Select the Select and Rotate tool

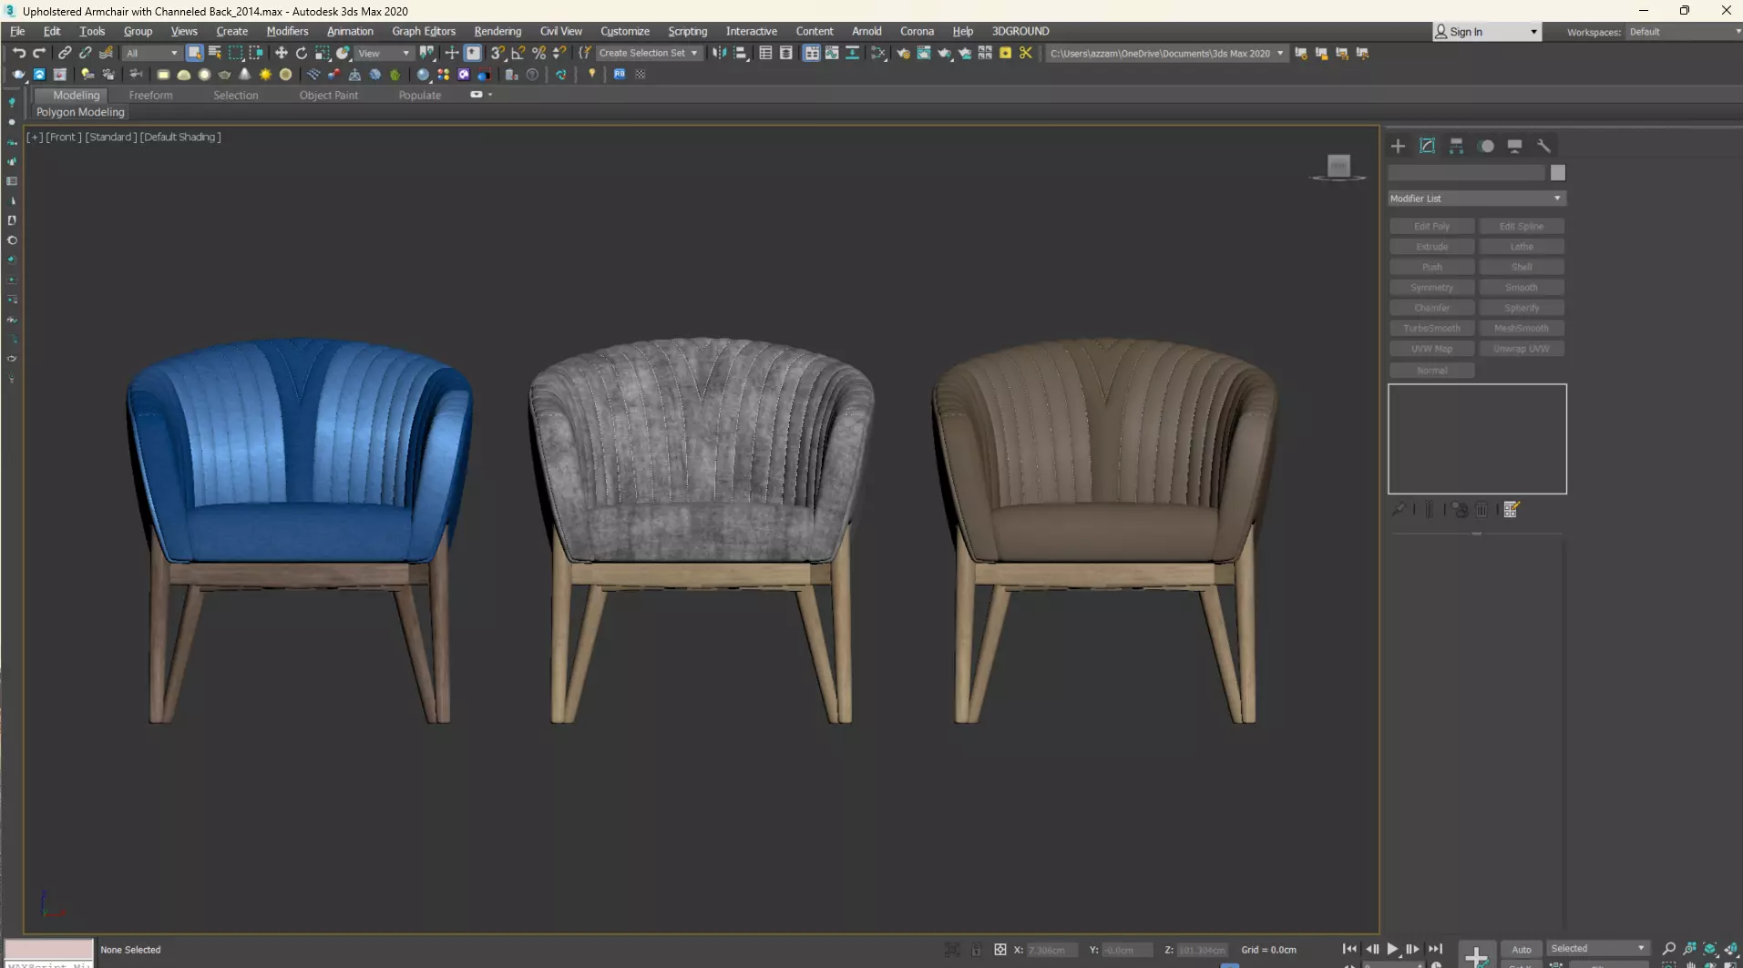click(x=302, y=53)
